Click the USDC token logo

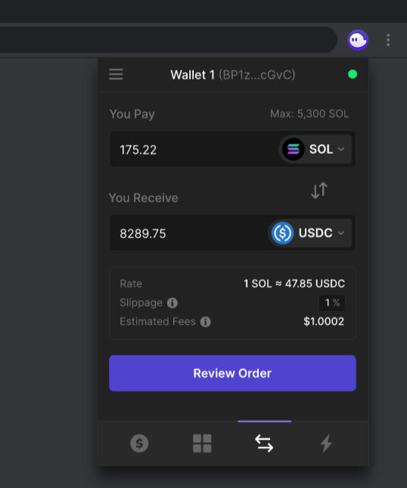coord(282,233)
